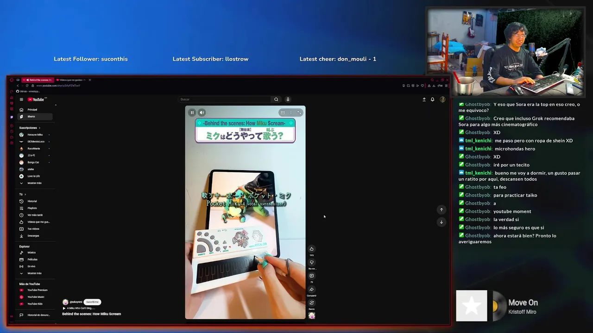Open Música under Explorar

click(x=35, y=253)
